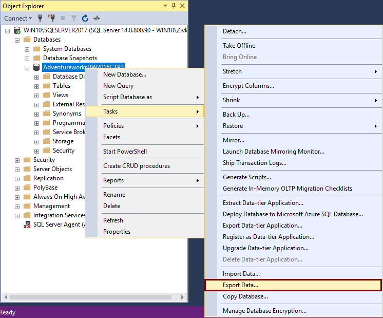Screen dimensions: 383x318
Task: Click Generate Scripts... in the submenu
Action: (247, 177)
